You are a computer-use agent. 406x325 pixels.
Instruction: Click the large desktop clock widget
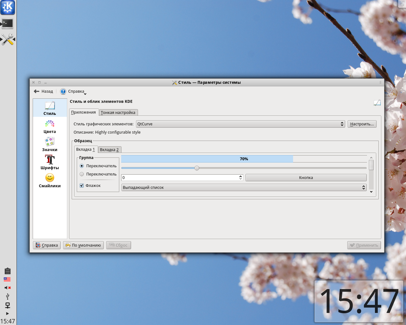click(x=359, y=301)
